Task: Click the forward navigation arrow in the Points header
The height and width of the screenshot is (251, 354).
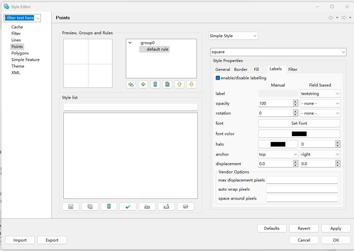Action: click(344, 18)
